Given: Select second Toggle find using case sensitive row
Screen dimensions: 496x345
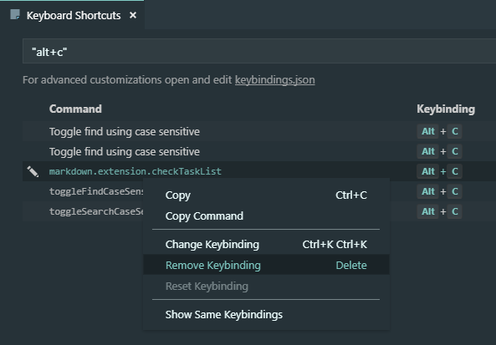Looking at the screenshot, I should pos(259,152).
